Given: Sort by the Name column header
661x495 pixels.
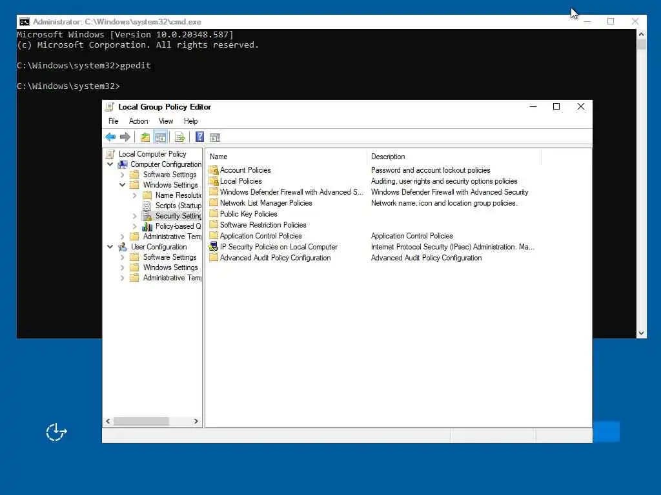Looking at the screenshot, I should (286, 157).
